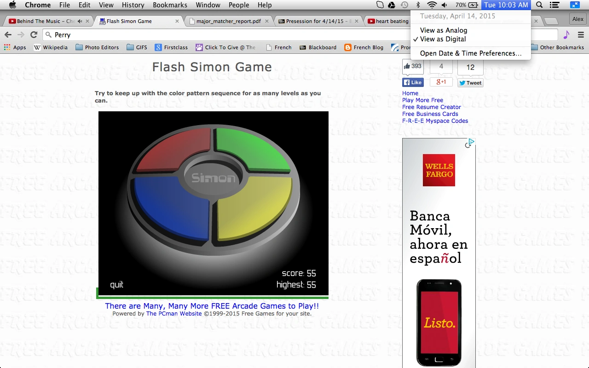Mute audio on Behind The Music tab
589x368 pixels.
[x=80, y=21]
